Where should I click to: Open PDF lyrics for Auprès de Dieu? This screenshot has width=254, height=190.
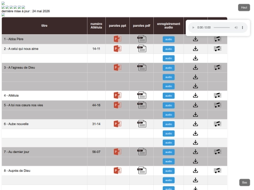tap(142, 171)
